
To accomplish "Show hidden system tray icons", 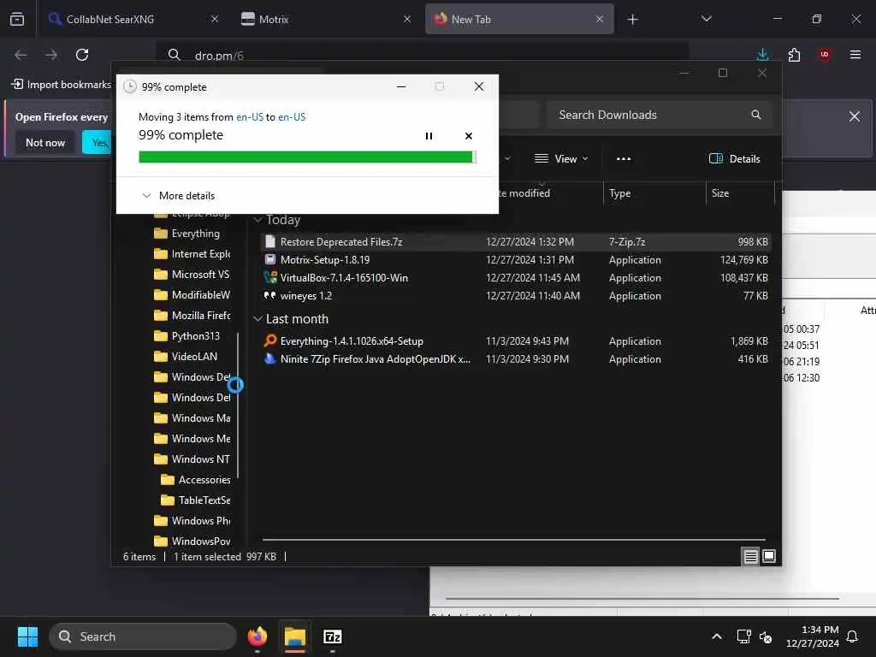I will (x=716, y=636).
